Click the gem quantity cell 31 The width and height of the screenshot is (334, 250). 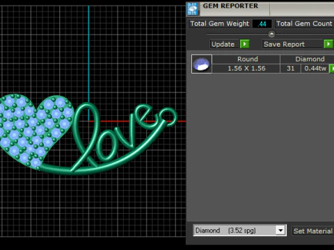click(291, 69)
